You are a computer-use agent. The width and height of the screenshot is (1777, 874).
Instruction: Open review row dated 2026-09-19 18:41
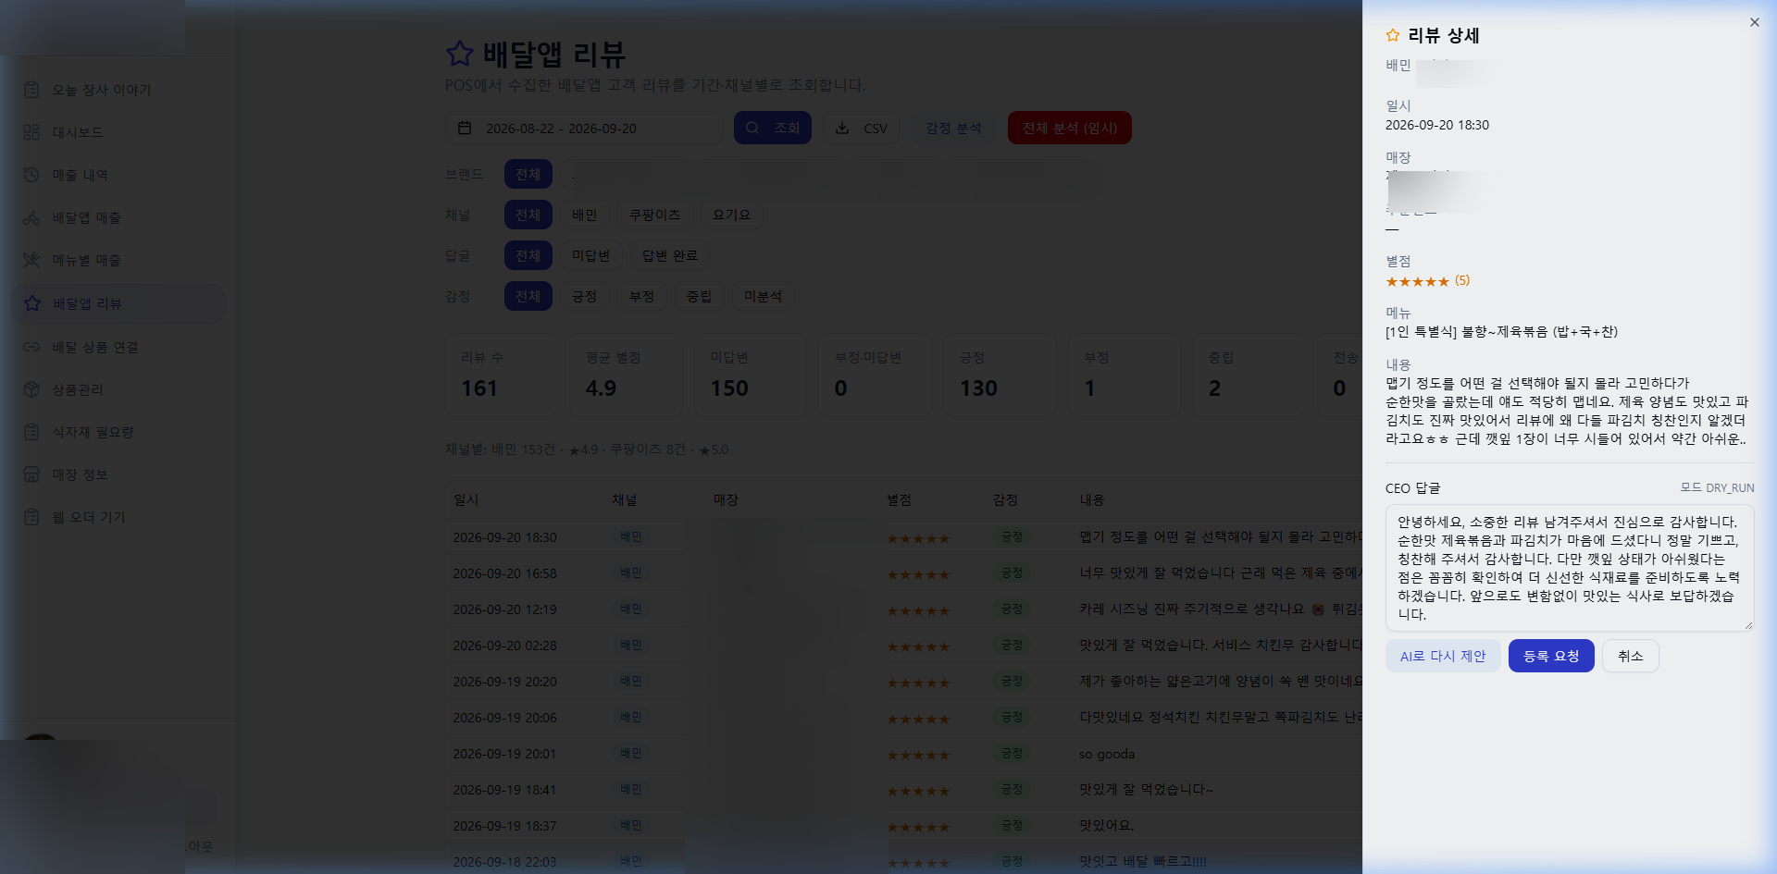[x=903, y=790]
